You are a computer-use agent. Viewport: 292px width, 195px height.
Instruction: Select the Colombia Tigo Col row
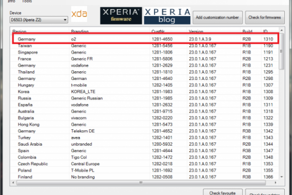point(145,157)
